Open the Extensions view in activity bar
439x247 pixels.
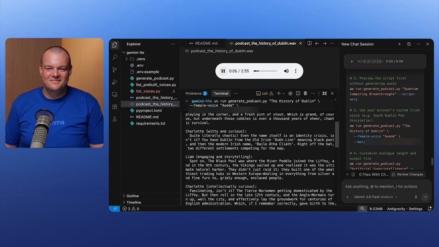point(115,107)
